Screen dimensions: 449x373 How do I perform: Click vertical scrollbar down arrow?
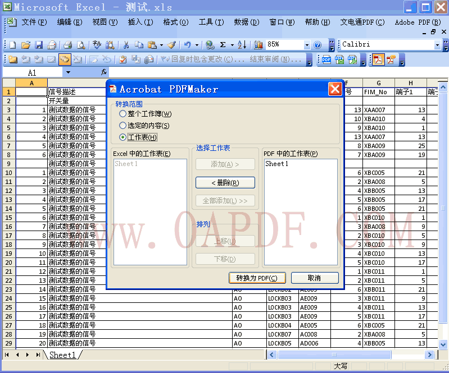coord(443,344)
